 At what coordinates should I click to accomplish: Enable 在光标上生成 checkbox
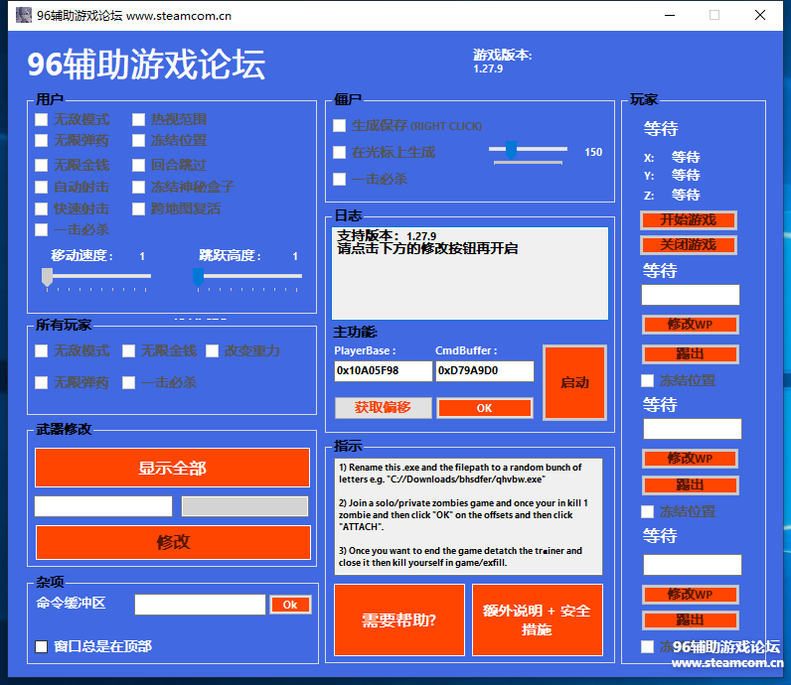340,152
